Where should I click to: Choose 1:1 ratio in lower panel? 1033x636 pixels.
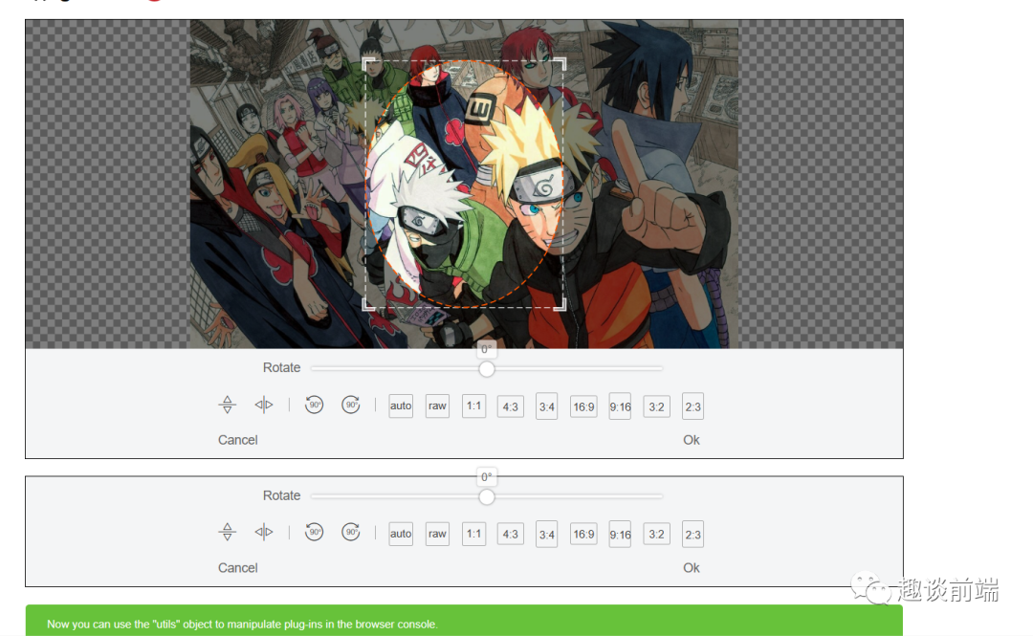coord(473,534)
